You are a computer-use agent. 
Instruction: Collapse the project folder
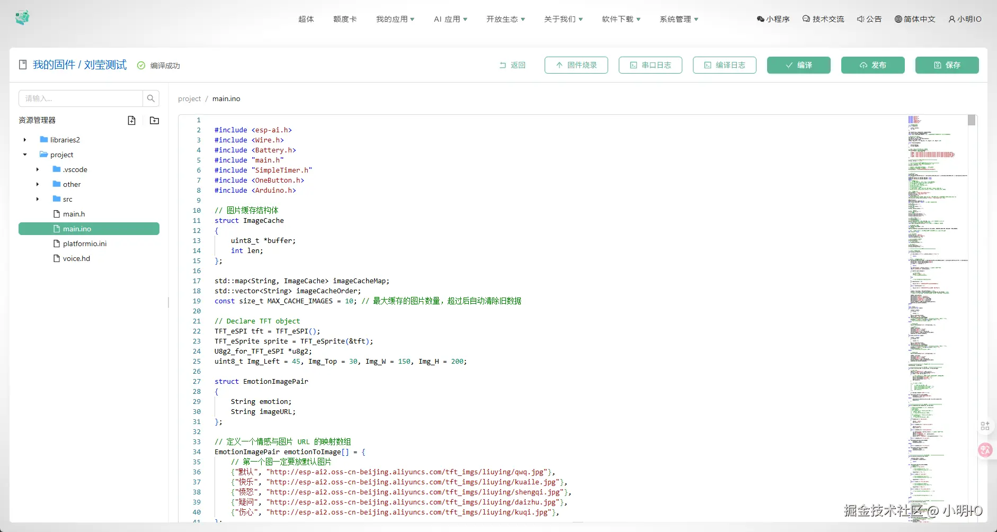(x=25, y=155)
